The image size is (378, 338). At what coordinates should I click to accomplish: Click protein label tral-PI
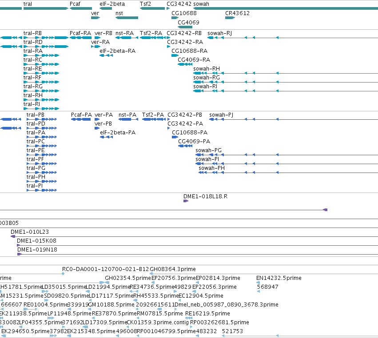[x=35, y=186]
